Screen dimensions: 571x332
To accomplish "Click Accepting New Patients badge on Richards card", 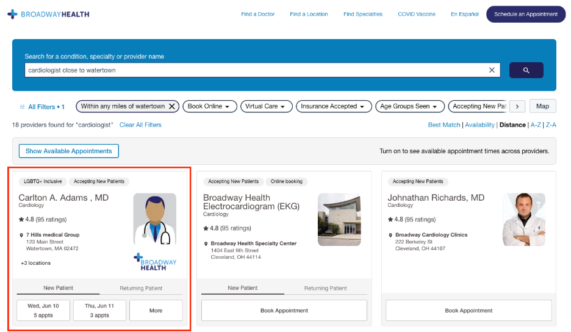I will (x=418, y=181).
